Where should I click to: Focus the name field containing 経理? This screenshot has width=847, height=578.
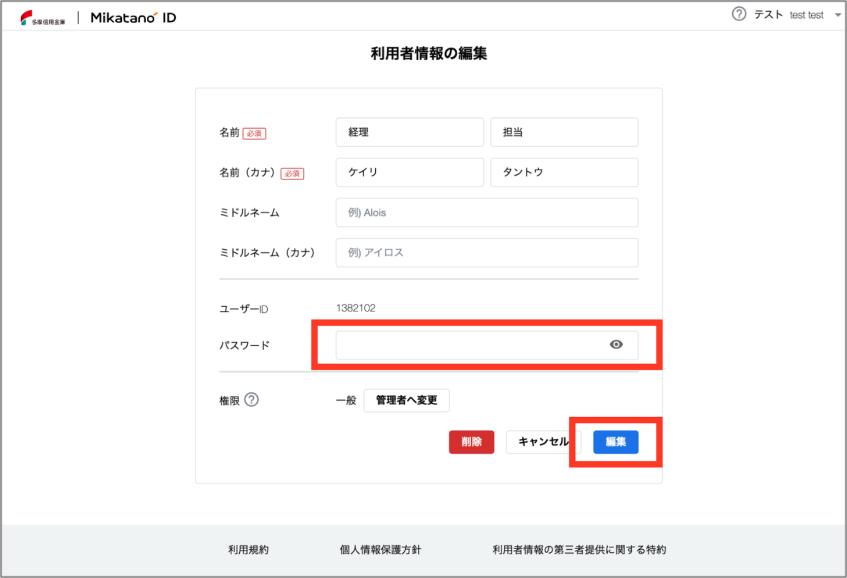[409, 132]
